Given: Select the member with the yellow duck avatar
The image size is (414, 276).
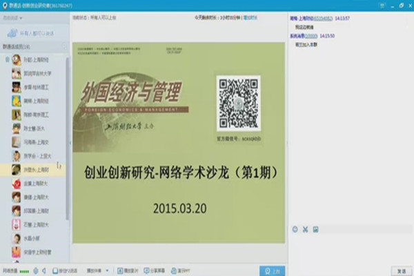Looking at the screenshot, I should pos(17,101).
